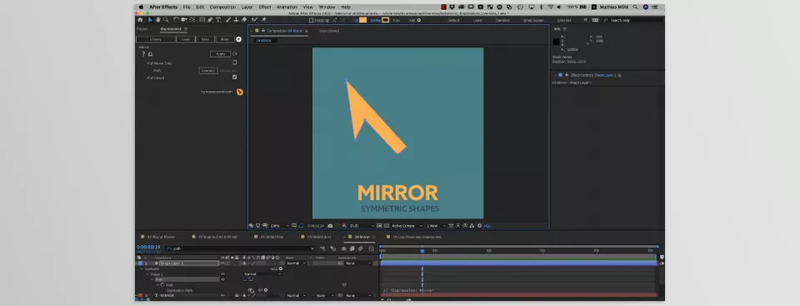Select the Rotation tool
800x306 pixels.
(176, 20)
